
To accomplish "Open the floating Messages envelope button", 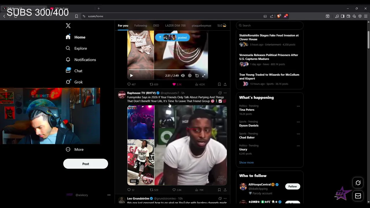I will pos(358,196).
